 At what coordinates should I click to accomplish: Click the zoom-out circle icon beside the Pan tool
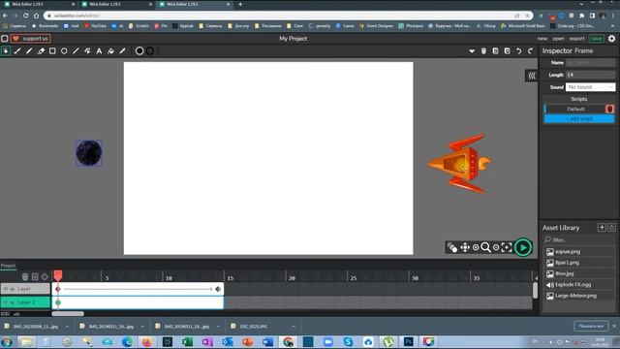click(476, 248)
